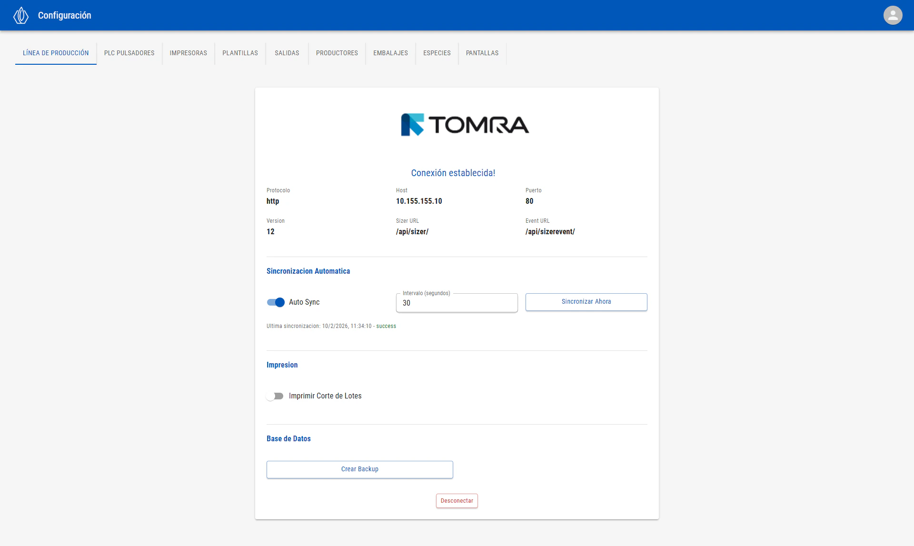Select Línea de Producción tab
914x546 pixels.
(56, 53)
